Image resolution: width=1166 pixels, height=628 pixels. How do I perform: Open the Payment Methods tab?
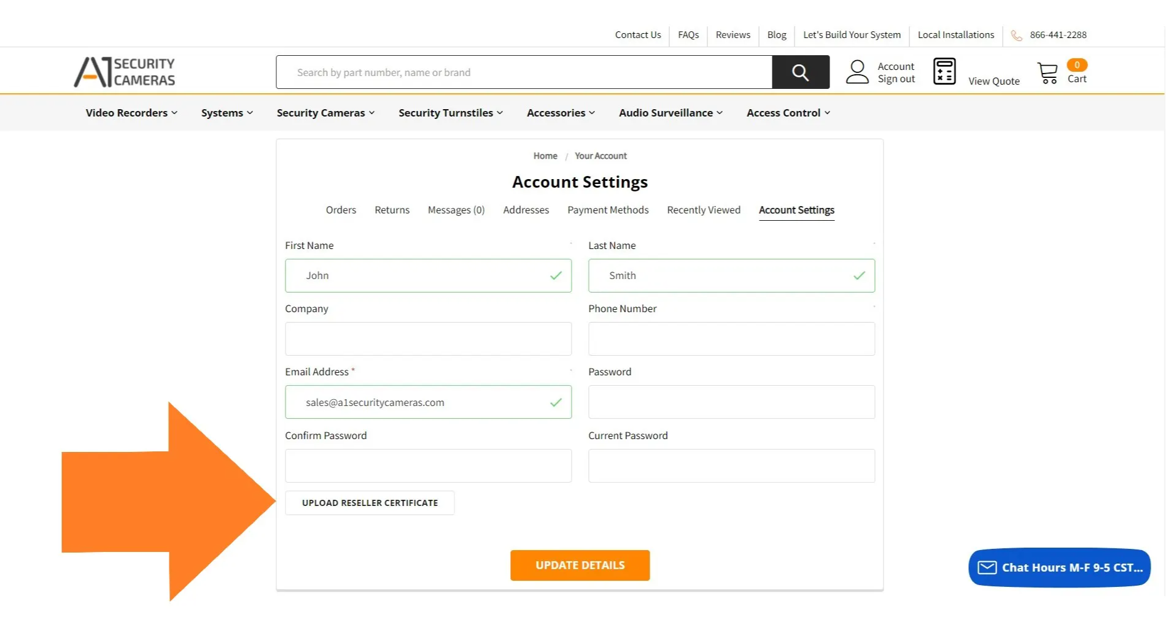[x=608, y=210]
